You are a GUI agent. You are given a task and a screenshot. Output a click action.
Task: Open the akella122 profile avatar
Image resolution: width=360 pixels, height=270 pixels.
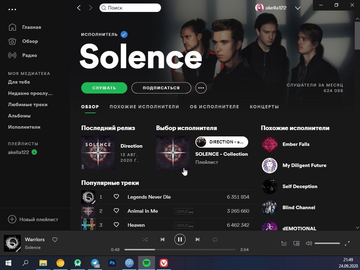click(x=259, y=8)
